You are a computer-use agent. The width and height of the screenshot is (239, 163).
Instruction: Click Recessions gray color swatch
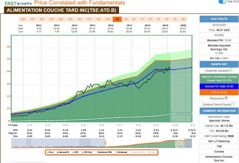226,98
